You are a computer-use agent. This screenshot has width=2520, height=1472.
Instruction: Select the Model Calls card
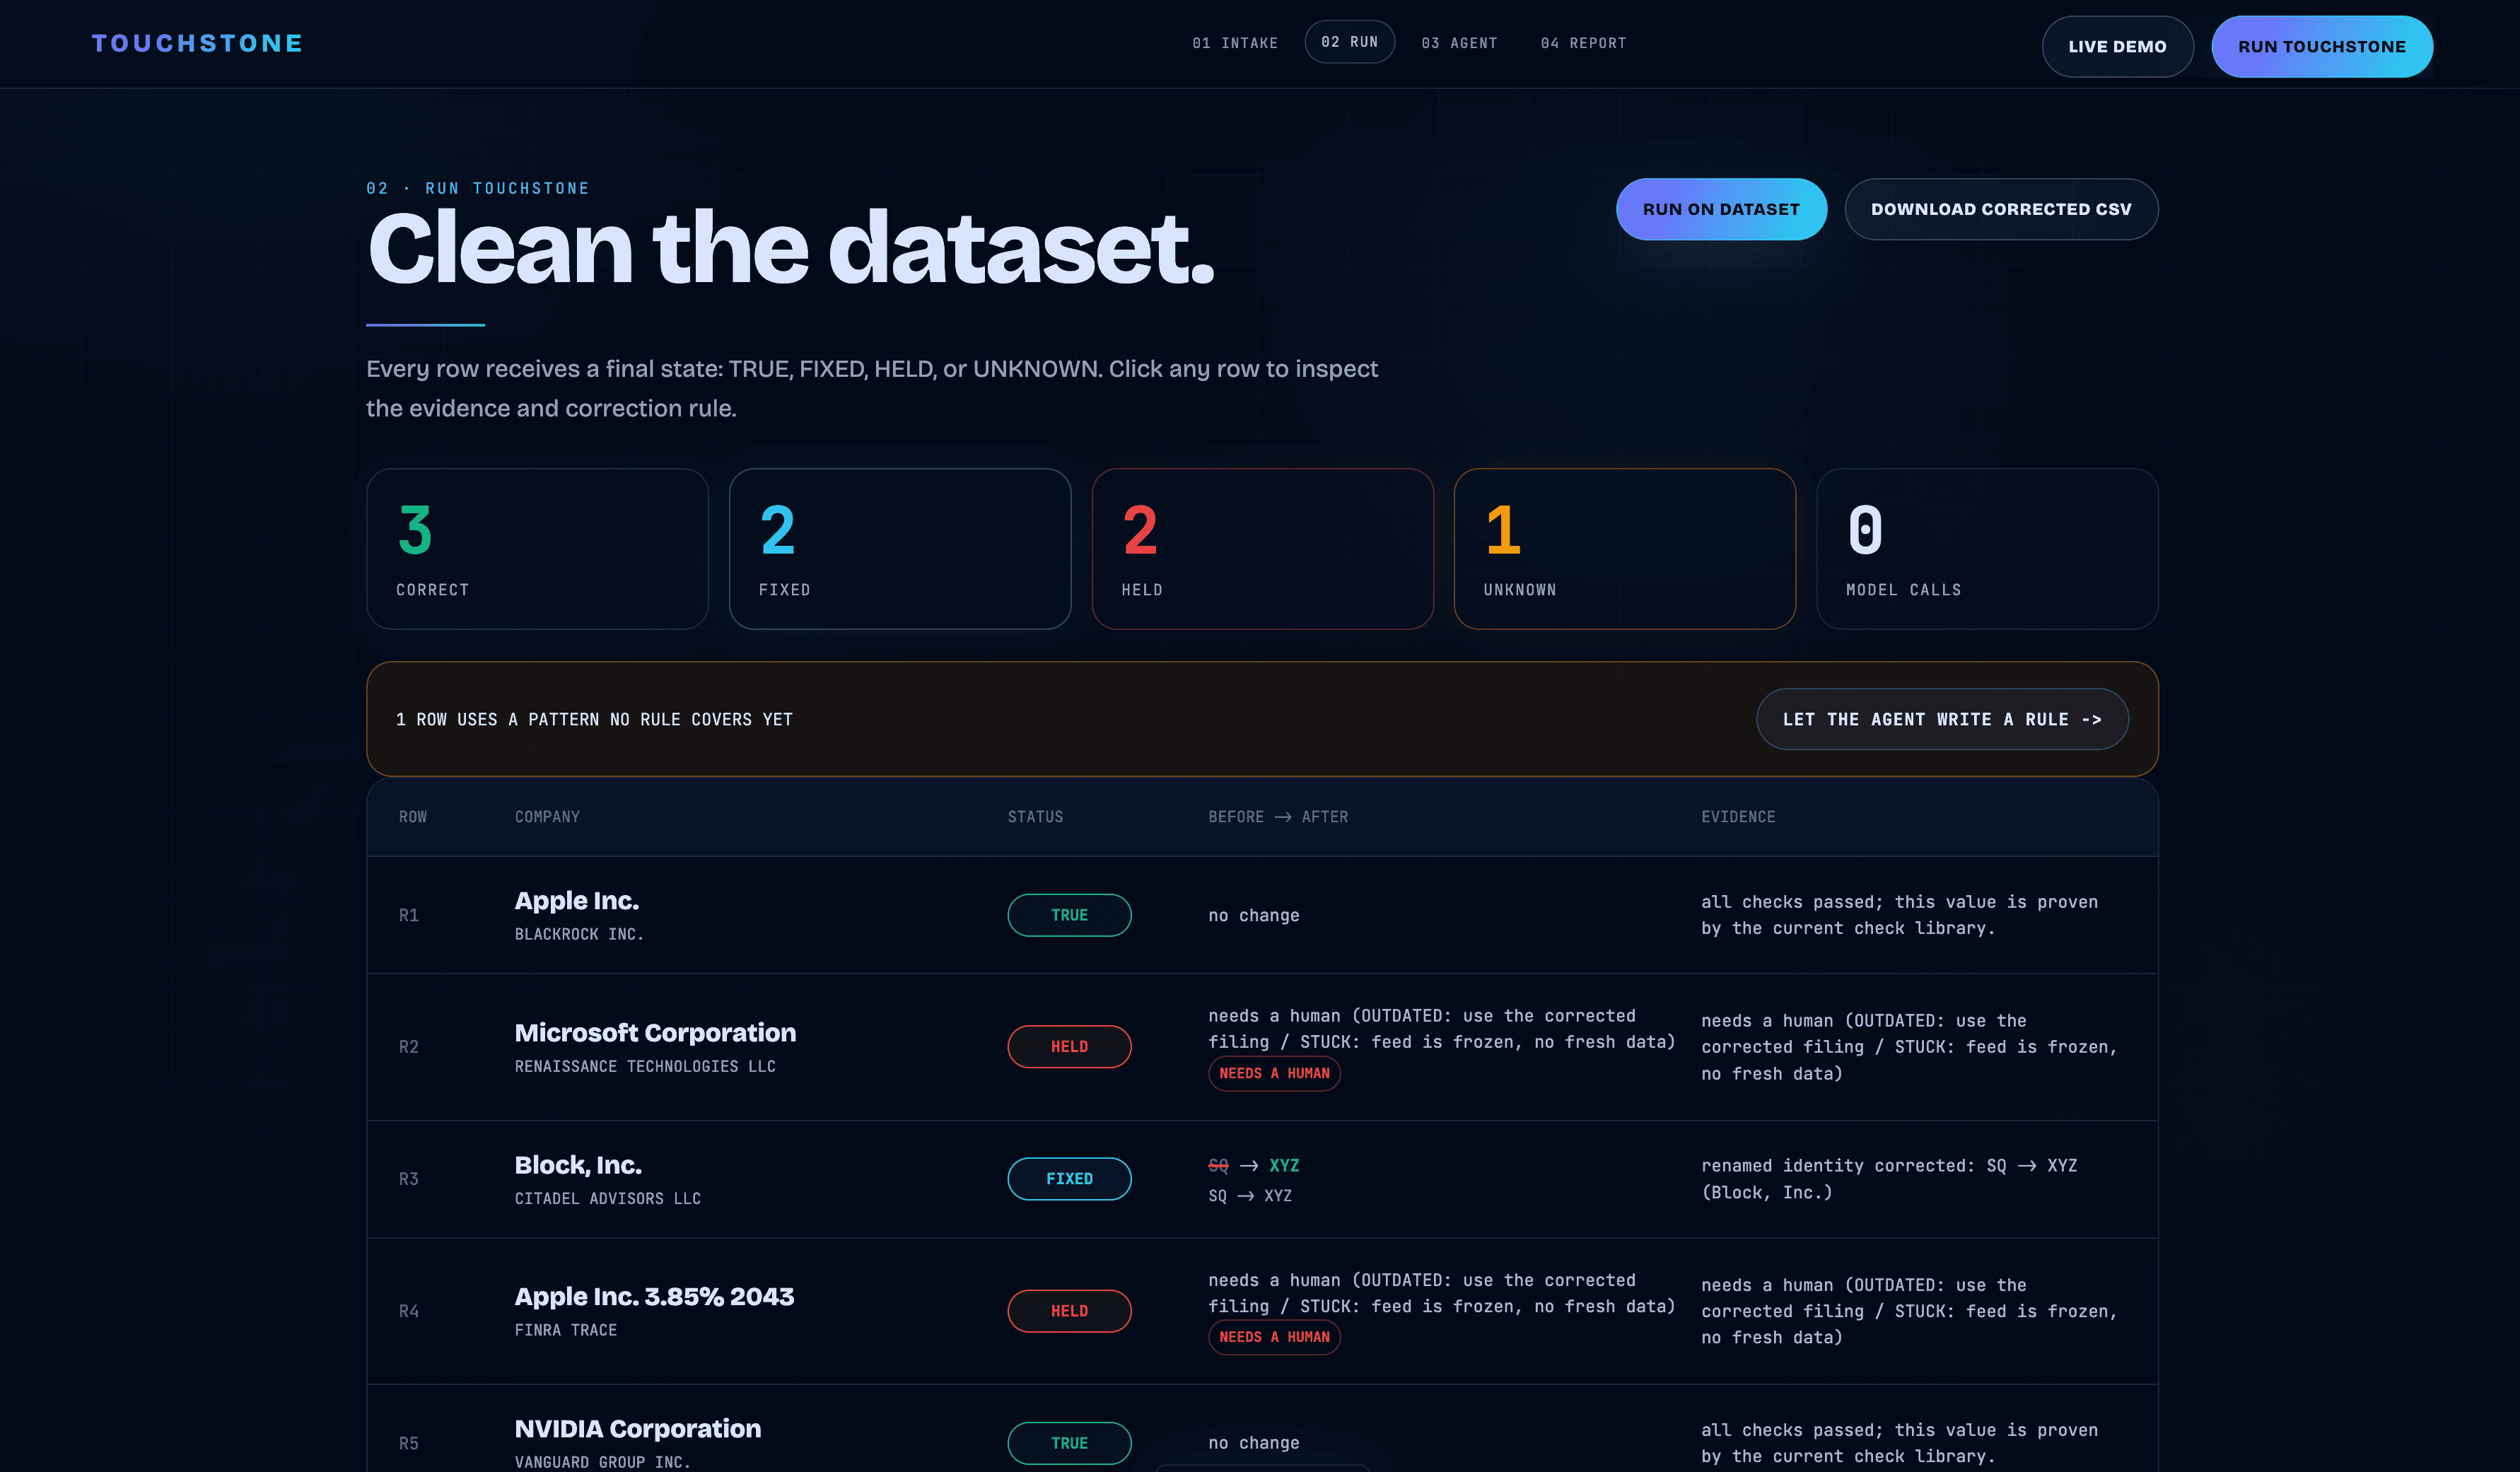[1987, 549]
